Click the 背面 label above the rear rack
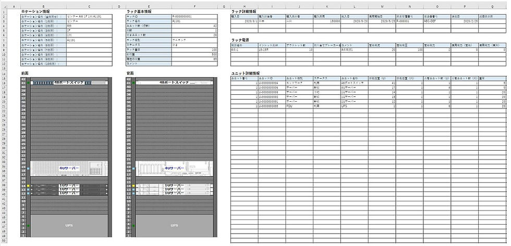 click(x=130, y=73)
